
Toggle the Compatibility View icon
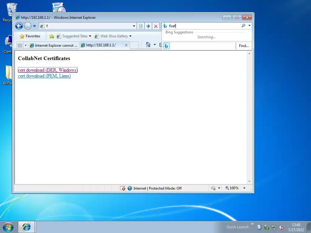[141, 26]
